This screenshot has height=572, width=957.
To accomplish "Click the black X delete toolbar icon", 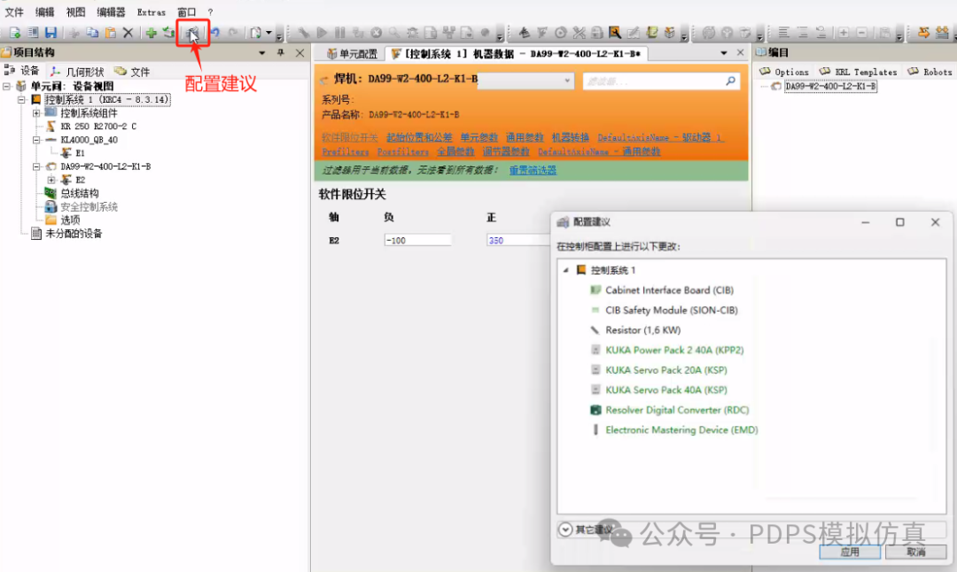I will (128, 33).
